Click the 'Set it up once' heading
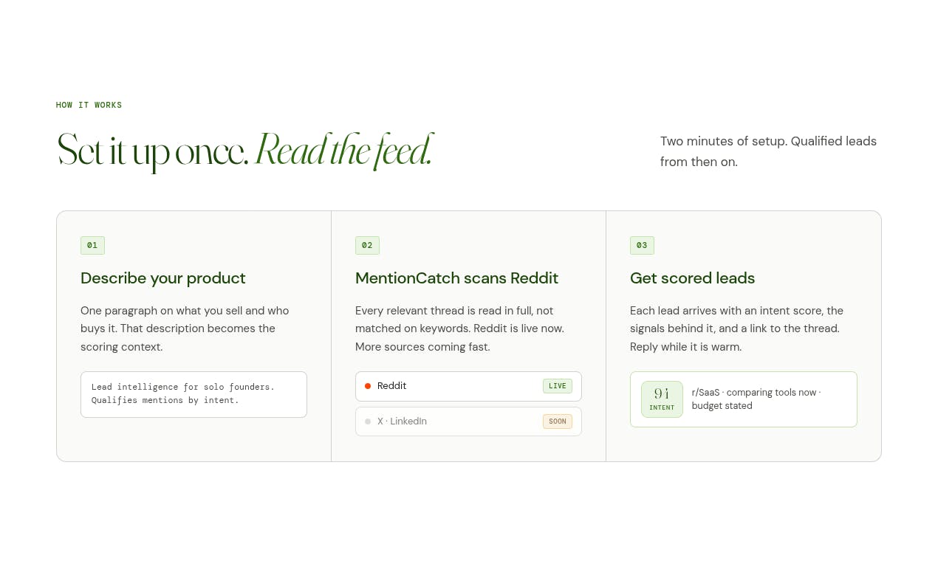 [x=152, y=151]
